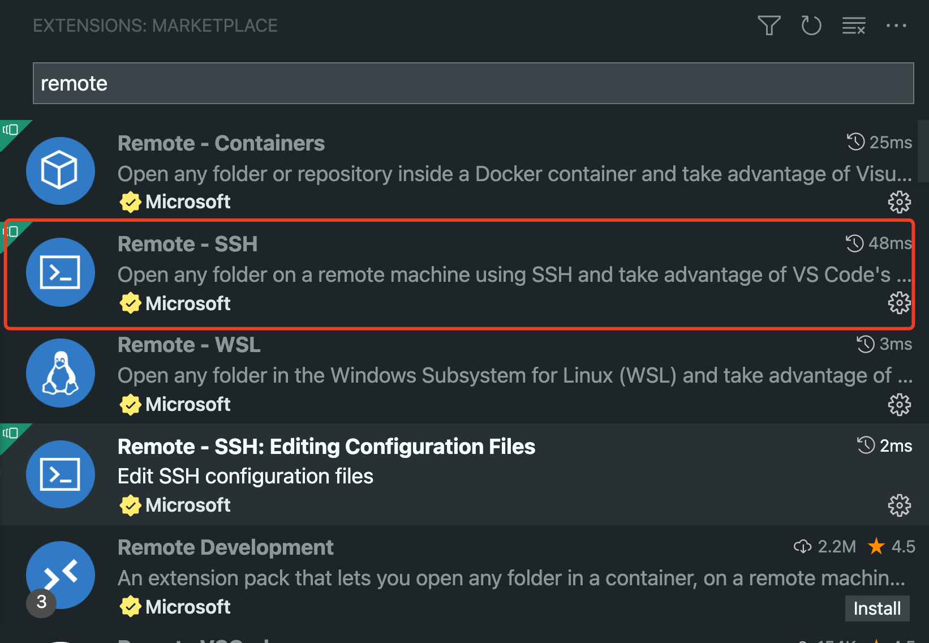This screenshot has height=643, width=929.
Task: Click the Windows Subsystem for Linux description
Action: (515, 375)
